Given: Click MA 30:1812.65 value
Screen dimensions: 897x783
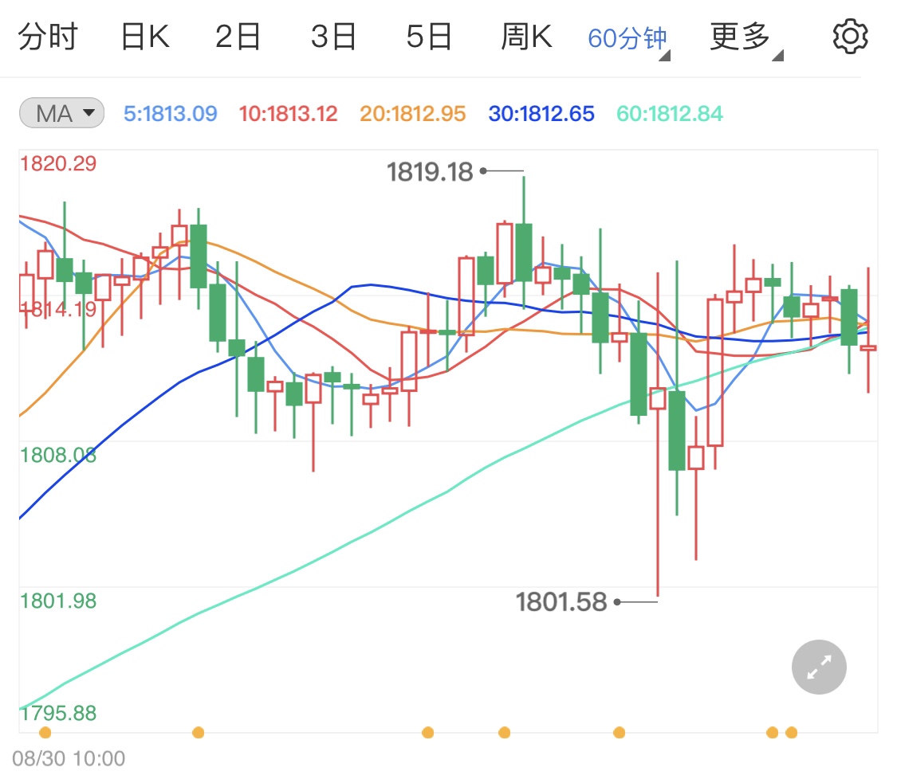Looking at the screenshot, I should pos(541,114).
